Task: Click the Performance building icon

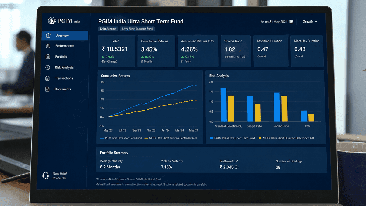Action: pos(48,46)
